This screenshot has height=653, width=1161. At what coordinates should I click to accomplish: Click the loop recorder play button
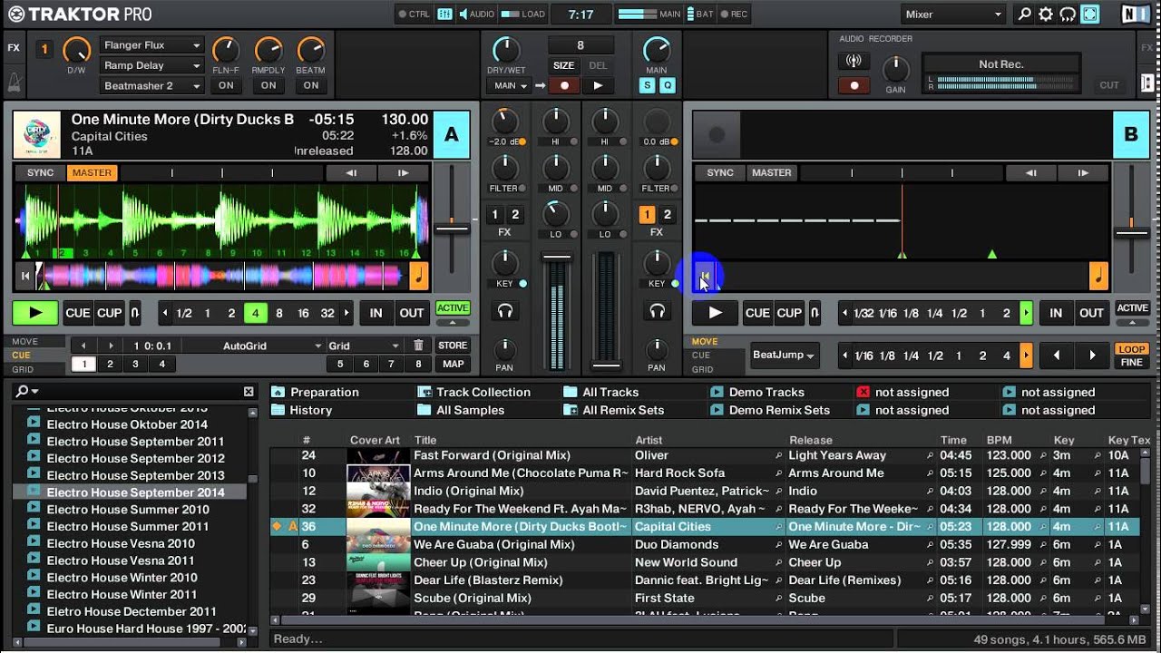click(x=597, y=85)
